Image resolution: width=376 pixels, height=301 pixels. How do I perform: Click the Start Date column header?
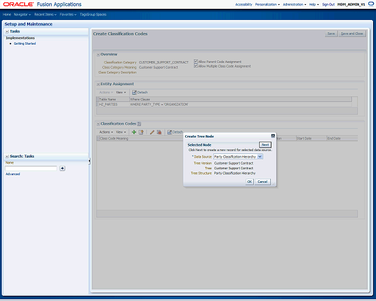click(311, 139)
